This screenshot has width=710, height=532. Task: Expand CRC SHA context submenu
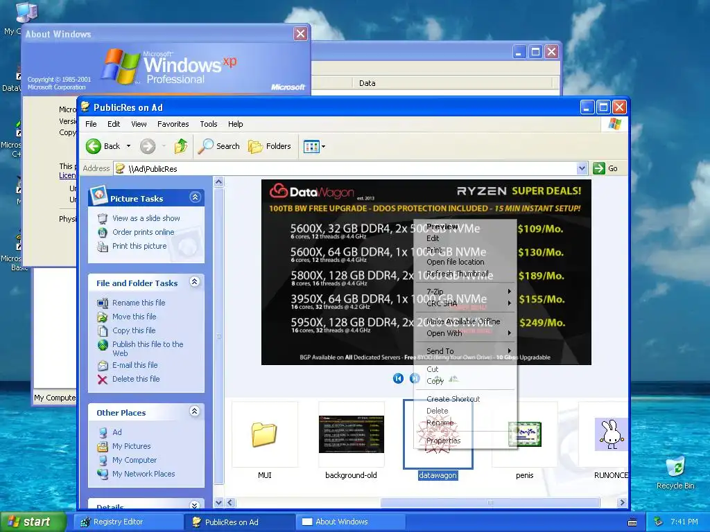tap(465, 303)
